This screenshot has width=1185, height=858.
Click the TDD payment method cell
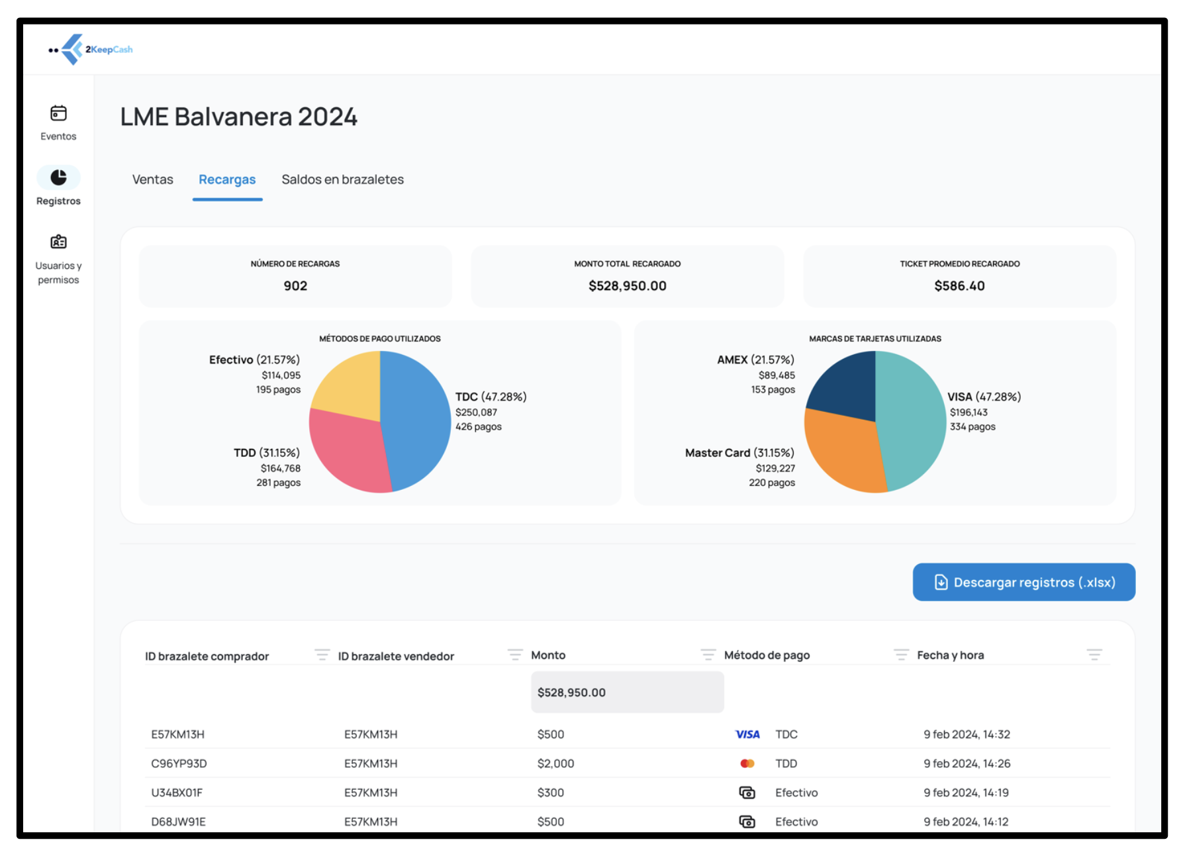pyautogui.click(x=786, y=763)
